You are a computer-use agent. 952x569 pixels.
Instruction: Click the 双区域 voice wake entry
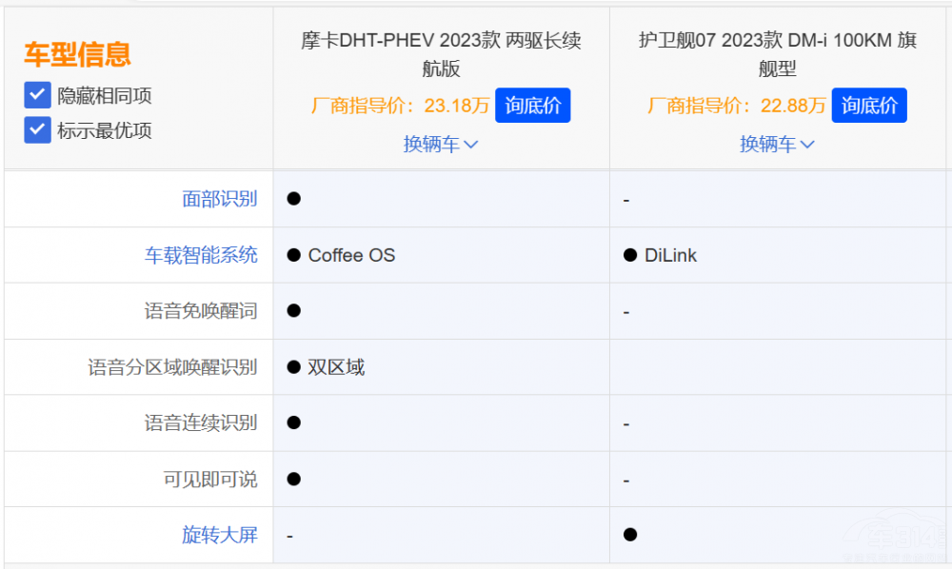(335, 367)
